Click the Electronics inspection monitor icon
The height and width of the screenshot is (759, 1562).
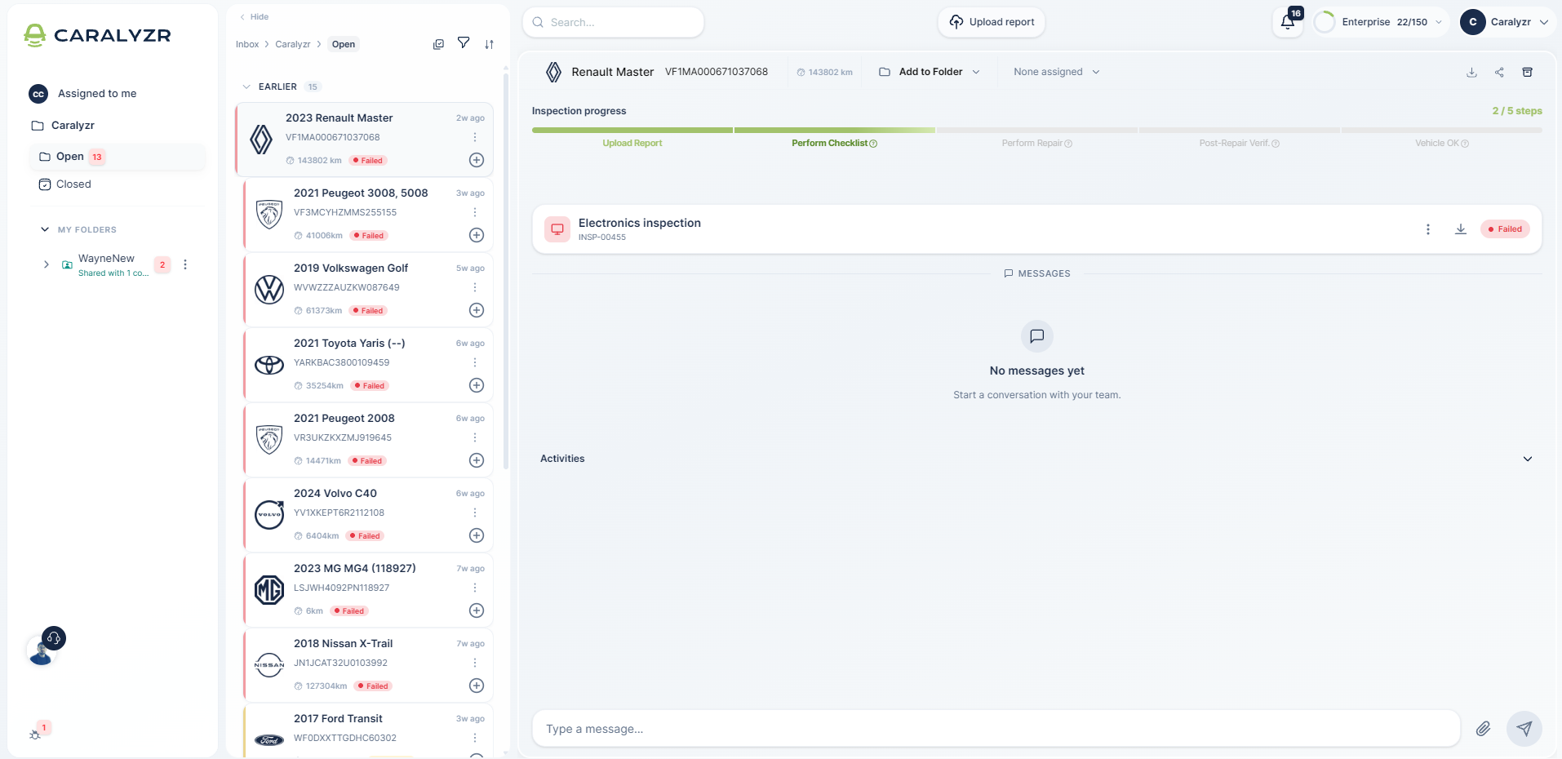coord(557,229)
